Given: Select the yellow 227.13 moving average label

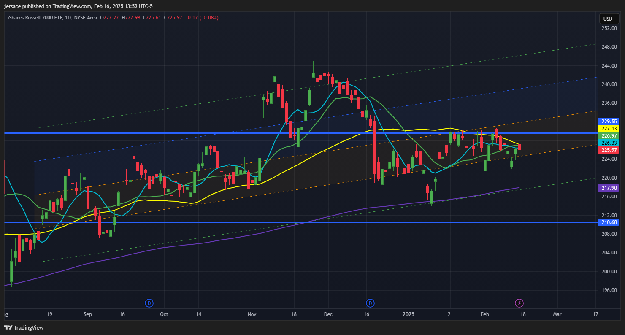Looking at the screenshot, I should click(x=609, y=128).
